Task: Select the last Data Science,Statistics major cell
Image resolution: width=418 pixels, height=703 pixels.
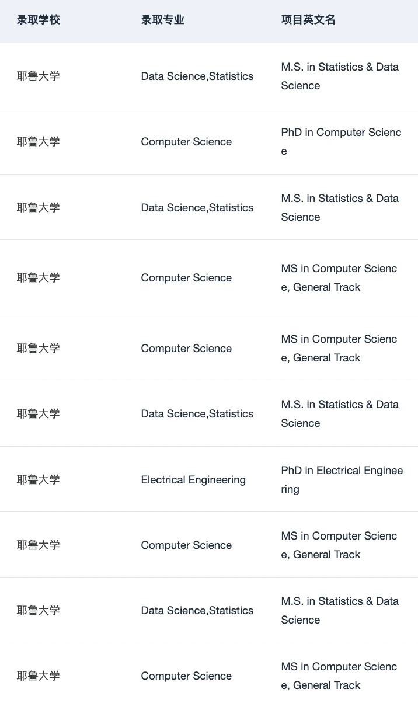Action: pyautogui.click(x=197, y=611)
